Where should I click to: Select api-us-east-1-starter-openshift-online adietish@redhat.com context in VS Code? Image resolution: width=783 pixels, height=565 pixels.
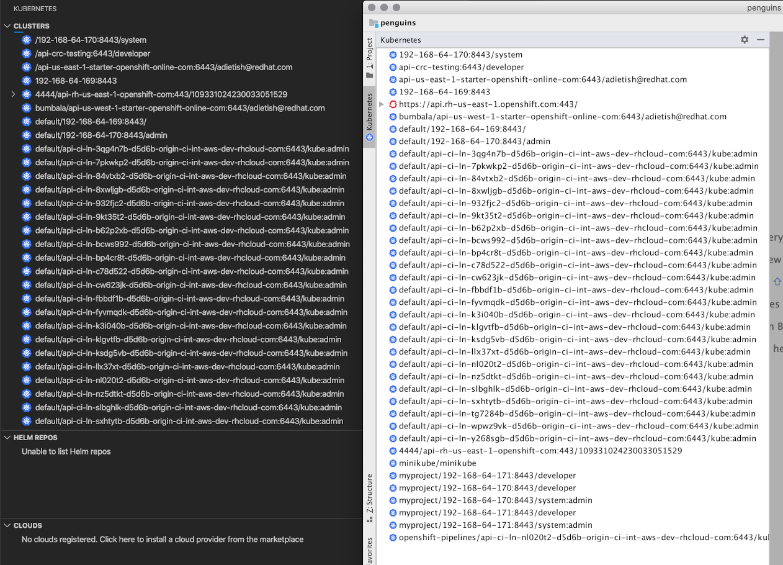point(164,67)
